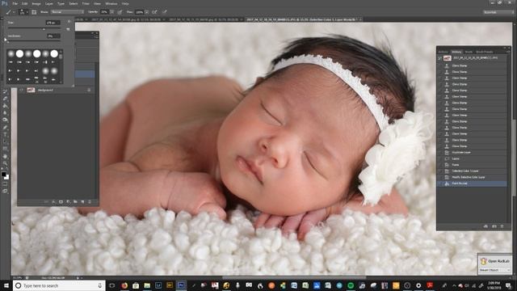
Task: Delete the current history state
Action: 502,226
